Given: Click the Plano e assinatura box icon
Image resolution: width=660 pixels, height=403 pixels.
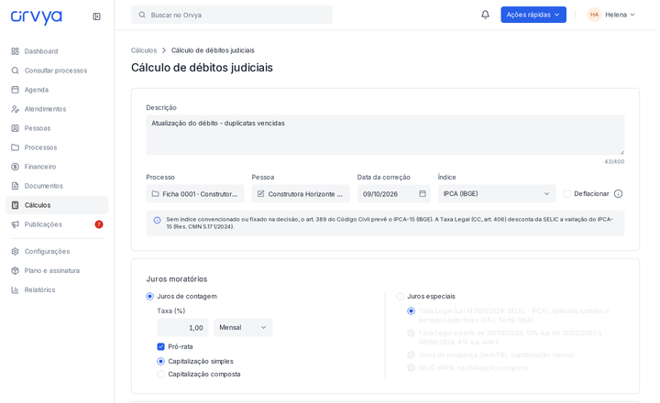Looking at the screenshot, I should point(16,270).
